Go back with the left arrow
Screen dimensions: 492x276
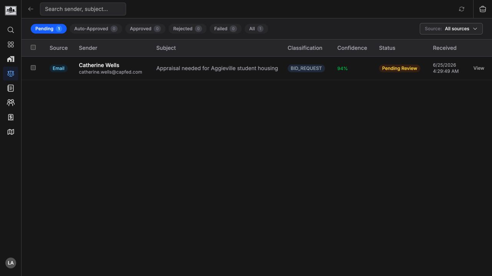coord(31,9)
